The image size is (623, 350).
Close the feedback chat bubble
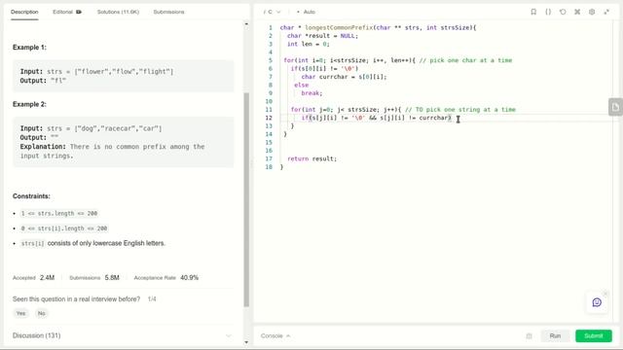(605, 294)
